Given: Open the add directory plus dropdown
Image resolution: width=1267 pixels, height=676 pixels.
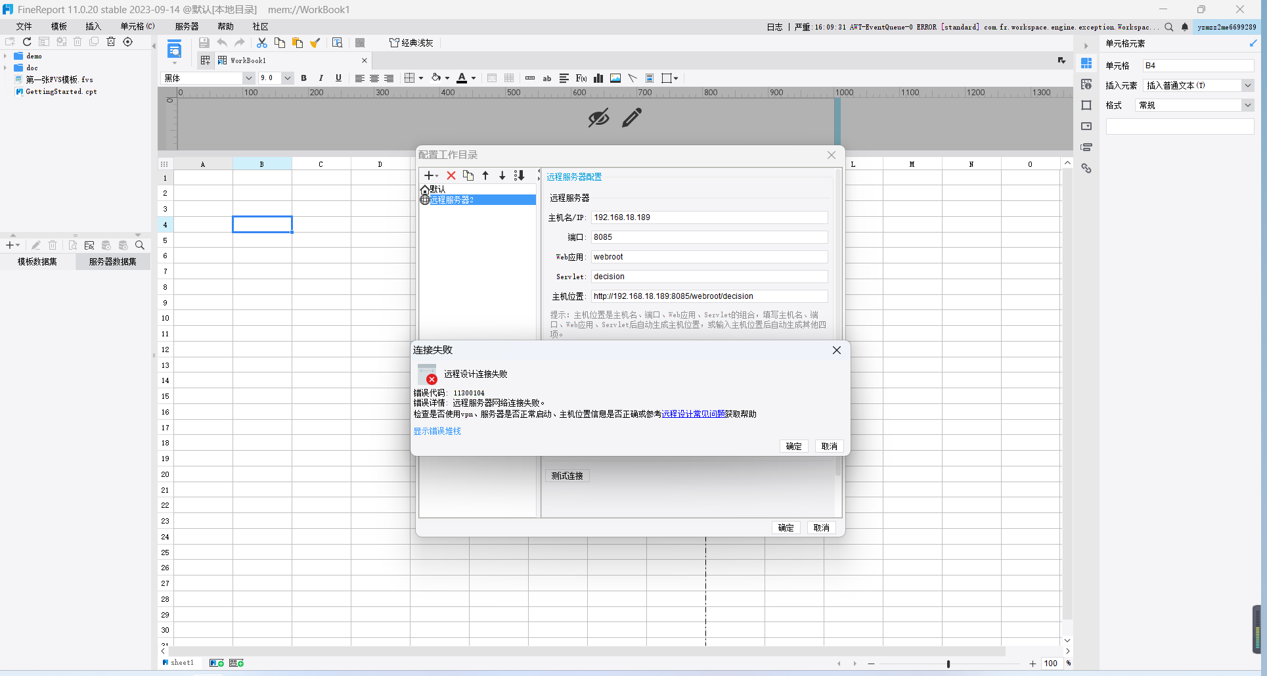Looking at the screenshot, I should pyautogui.click(x=431, y=175).
